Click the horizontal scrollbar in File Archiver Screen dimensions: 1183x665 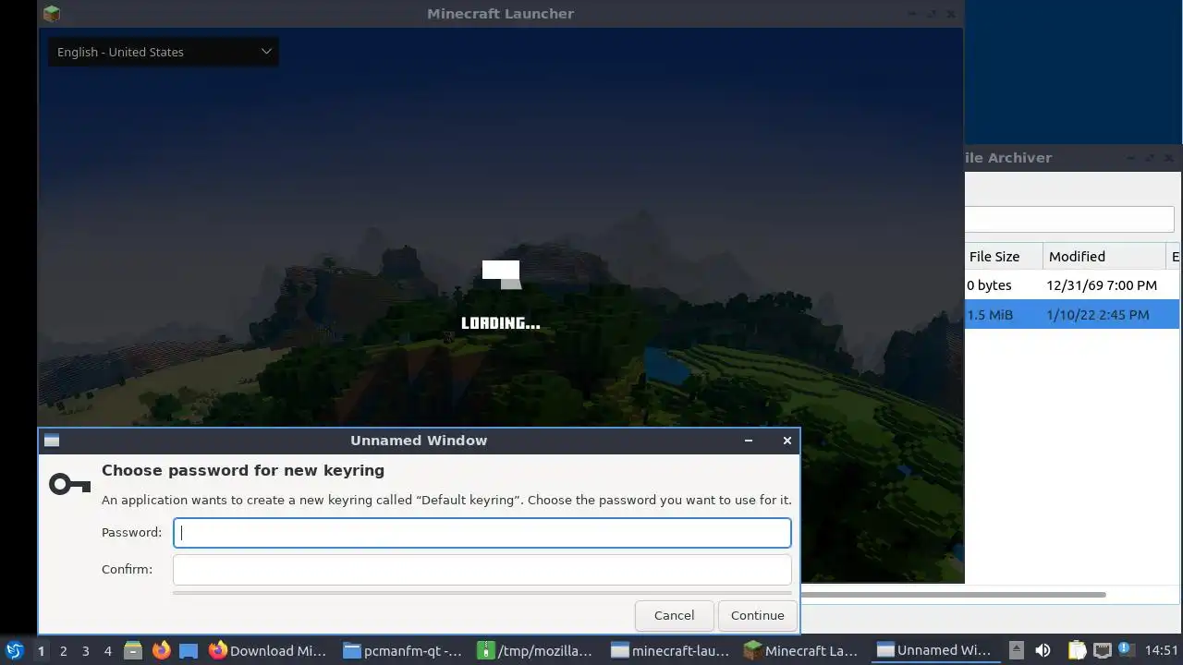click(x=954, y=595)
